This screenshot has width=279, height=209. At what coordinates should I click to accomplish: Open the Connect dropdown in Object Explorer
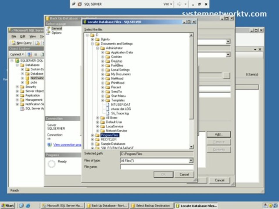point(17,54)
